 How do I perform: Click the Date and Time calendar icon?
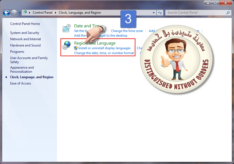pyautogui.click(x=67, y=28)
